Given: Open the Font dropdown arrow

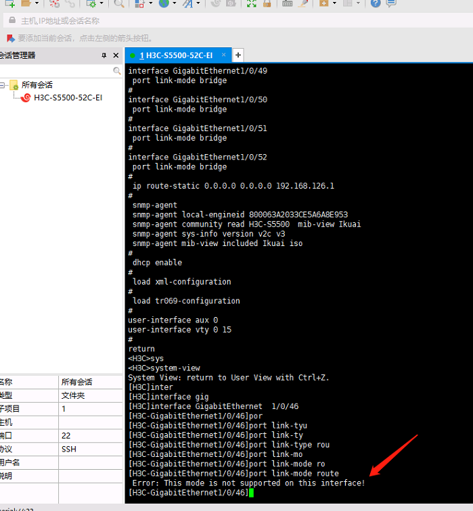Looking at the screenshot, I should 198,3.
